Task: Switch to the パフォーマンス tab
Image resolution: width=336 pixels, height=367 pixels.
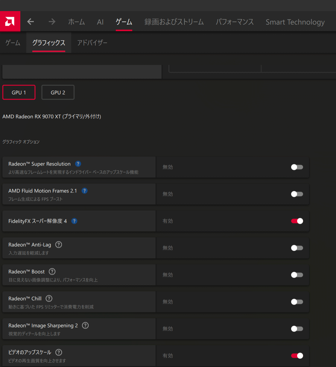Action: tap(235, 22)
